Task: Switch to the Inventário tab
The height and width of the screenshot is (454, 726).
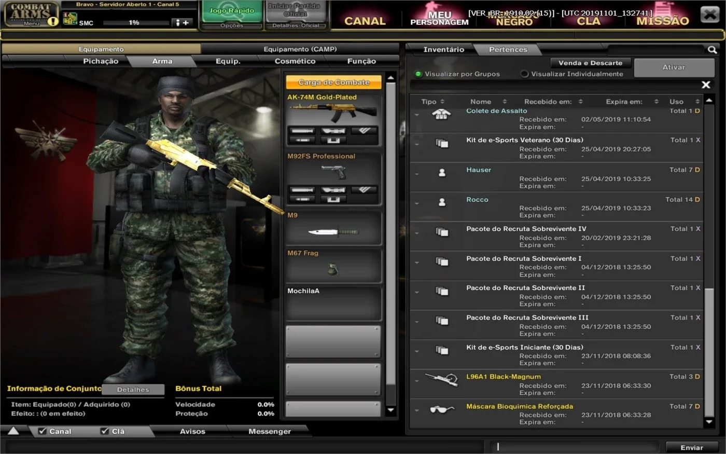Action: tap(443, 49)
